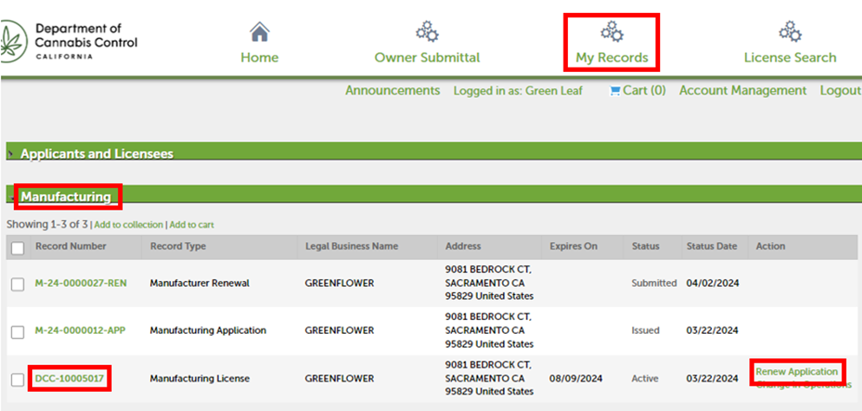Check the box for M-24-0000012-APP
The height and width of the screenshot is (411, 862).
point(17,332)
